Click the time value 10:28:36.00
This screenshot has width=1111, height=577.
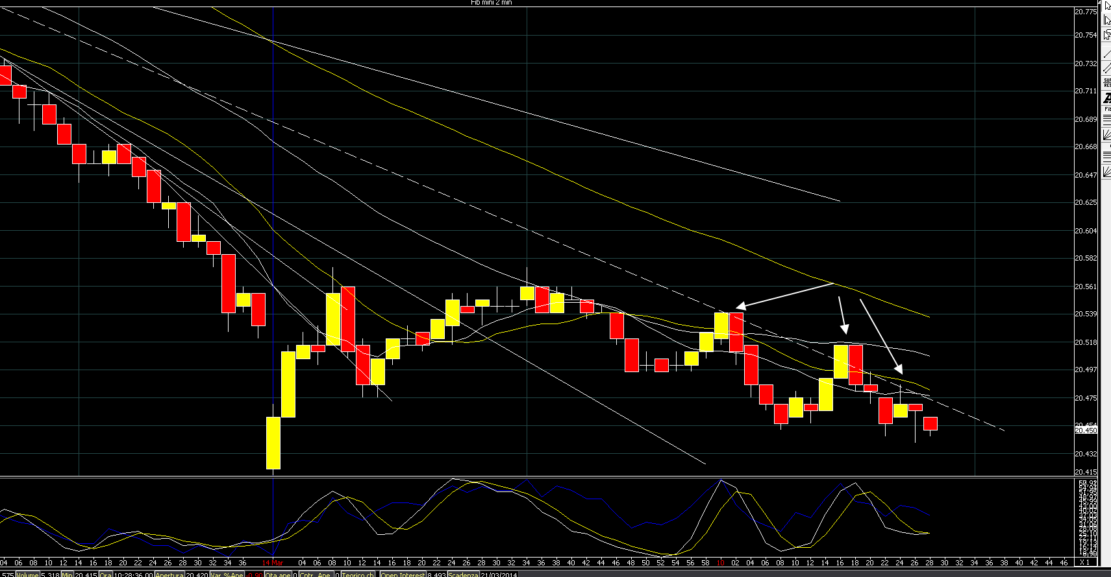click(x=133, y=574)
